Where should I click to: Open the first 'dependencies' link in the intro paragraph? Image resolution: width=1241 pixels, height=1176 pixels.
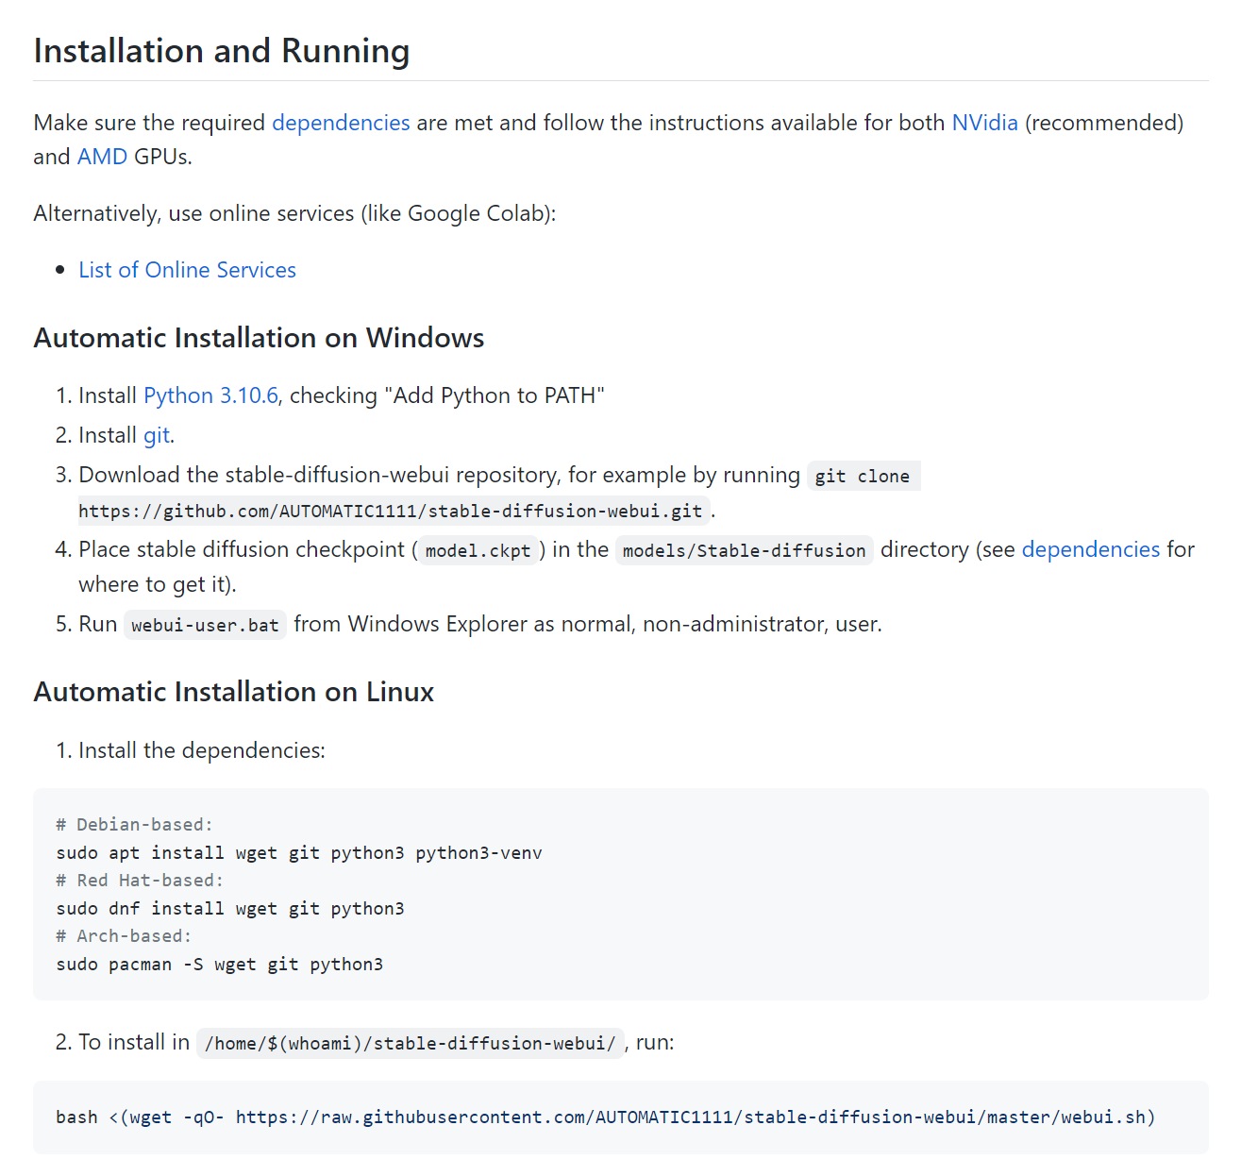coord(341,123)
